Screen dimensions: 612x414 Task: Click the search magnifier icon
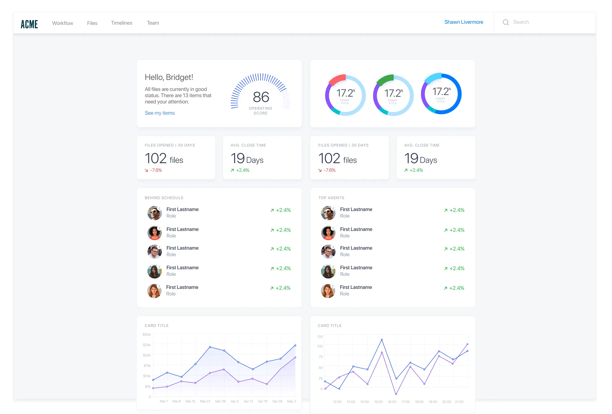point(506,22)
